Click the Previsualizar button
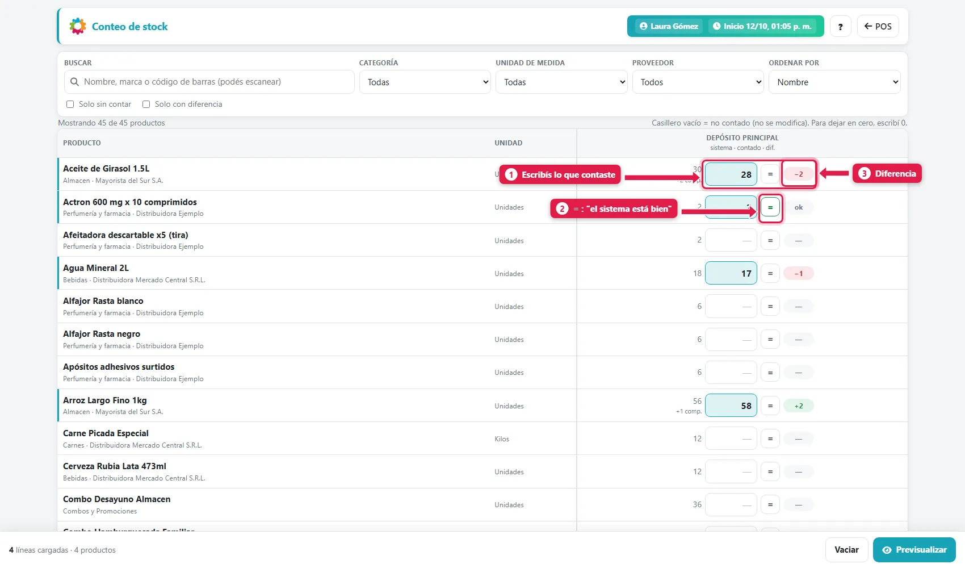The height and width of the screenshot is (568, 965). point(914,550)
